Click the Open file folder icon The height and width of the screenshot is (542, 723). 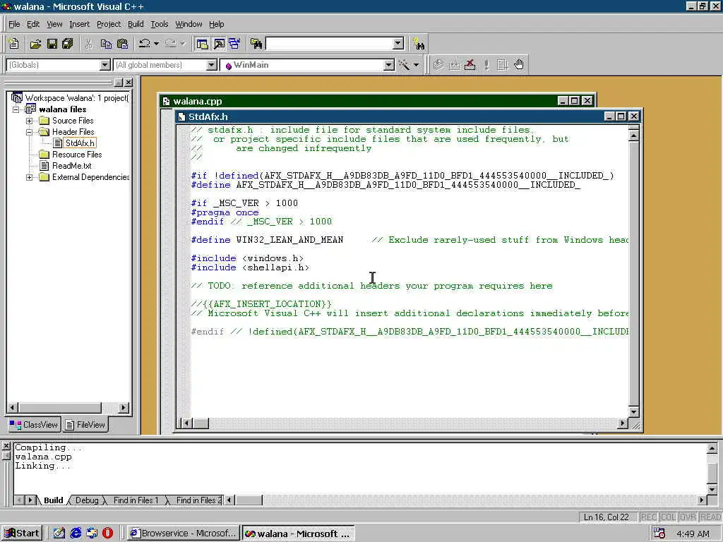click(x=35, y=44)
